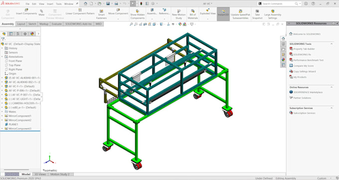Screen dimensions: 339x180
Task: Open the Insert menu
Action: click(x=50, y=4)
